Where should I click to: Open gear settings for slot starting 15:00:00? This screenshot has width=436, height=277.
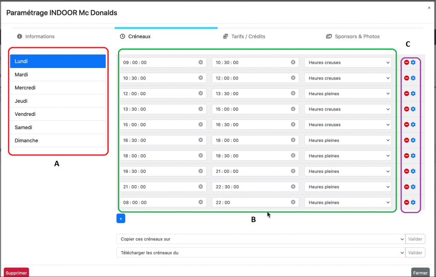tap(413, 124)
